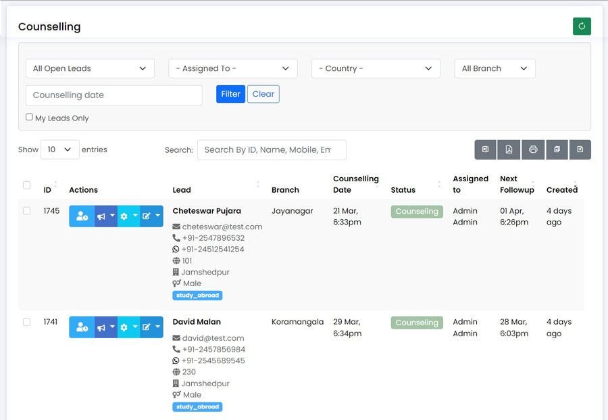This screenshot has height=420, width=608.
Task: Click the Assigned to column header
Action: point(470,185)
